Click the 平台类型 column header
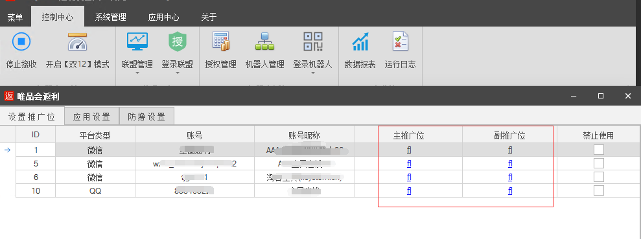This screenshot has height=239, width=641. tap(95, 135)
